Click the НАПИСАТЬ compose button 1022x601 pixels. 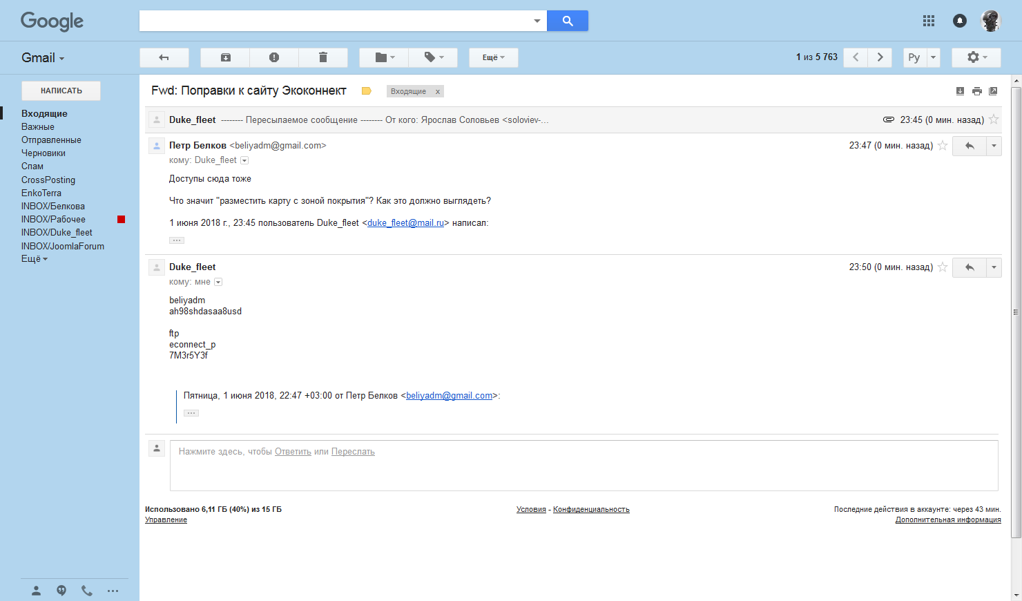tap(61, 90)
